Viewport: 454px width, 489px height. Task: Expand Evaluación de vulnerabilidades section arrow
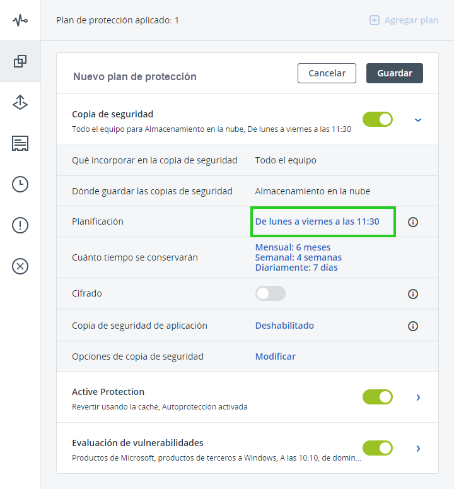coord(418,449)
